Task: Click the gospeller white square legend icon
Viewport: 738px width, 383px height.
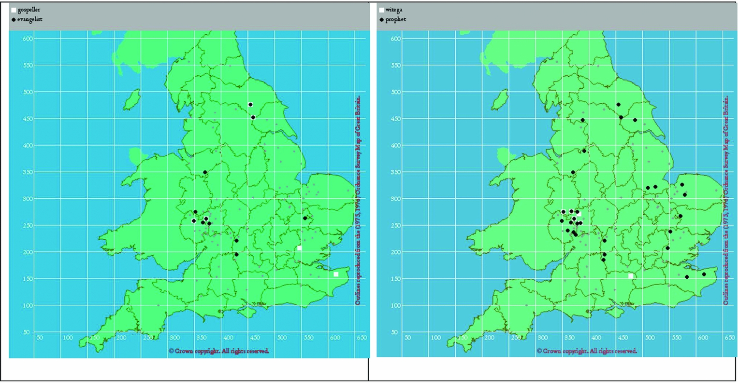Action: (14, 10)
